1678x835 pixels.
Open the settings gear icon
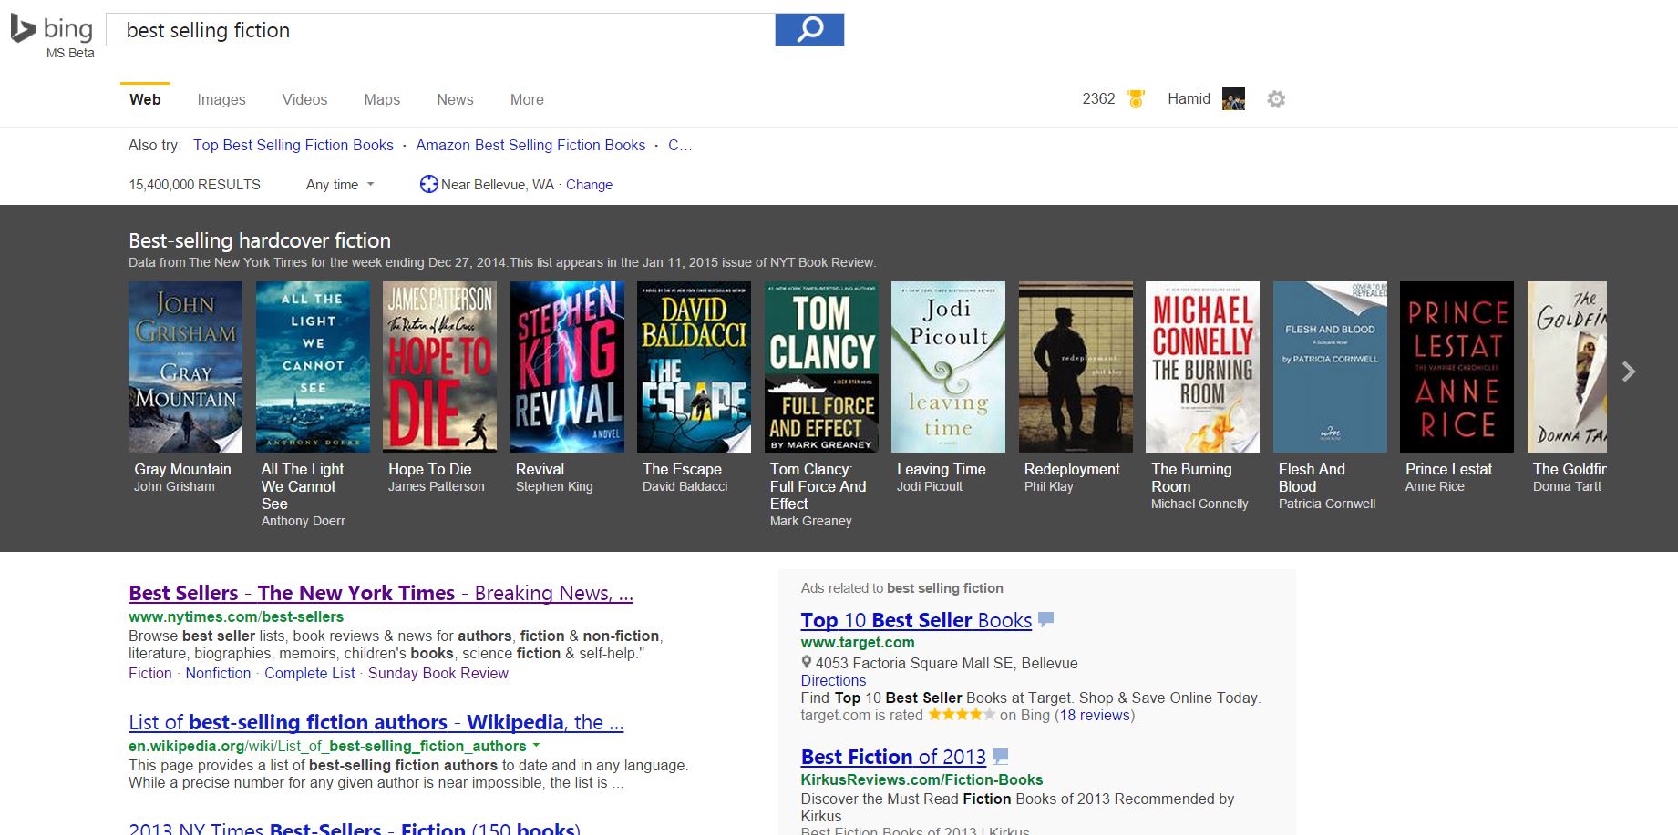[1276, 99]
